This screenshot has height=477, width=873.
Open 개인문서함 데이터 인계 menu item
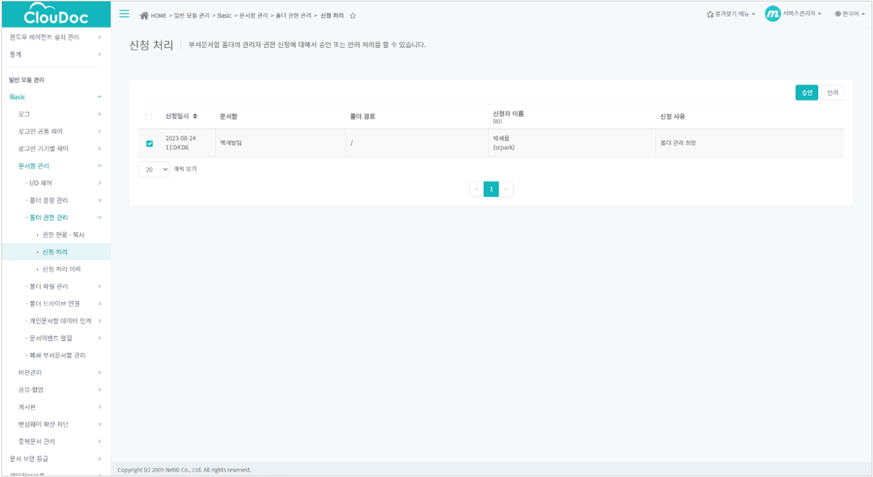pos(60,321)
